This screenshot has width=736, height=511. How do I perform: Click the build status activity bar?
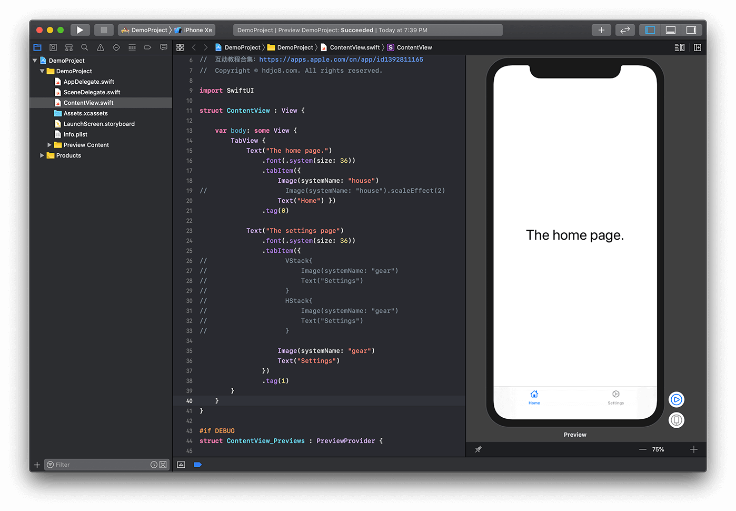[368, 30]
